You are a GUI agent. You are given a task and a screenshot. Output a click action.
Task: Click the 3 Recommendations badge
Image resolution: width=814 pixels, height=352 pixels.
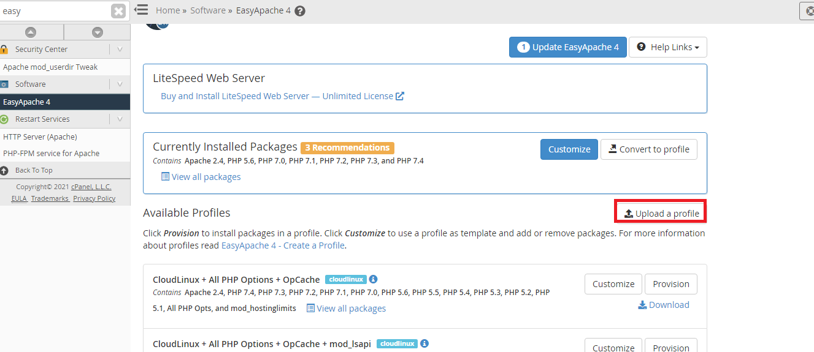(347, 148)
